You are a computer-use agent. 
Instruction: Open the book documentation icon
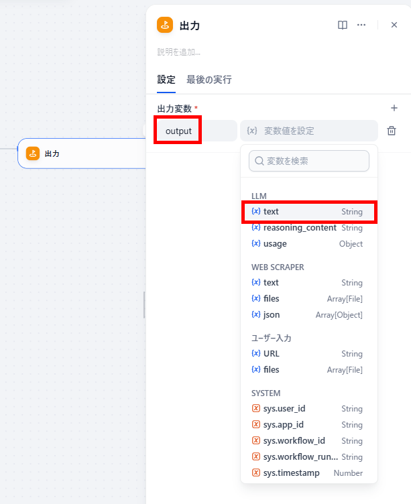coord(343,25)
